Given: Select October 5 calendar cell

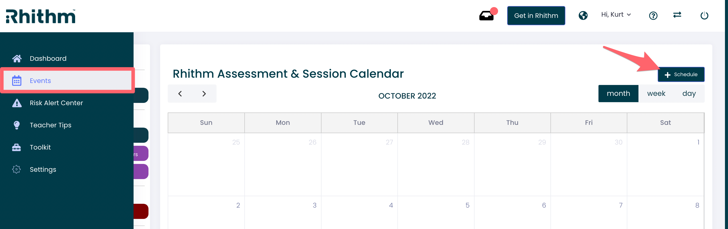Looking at the screenshot, I should click(436, 213).
